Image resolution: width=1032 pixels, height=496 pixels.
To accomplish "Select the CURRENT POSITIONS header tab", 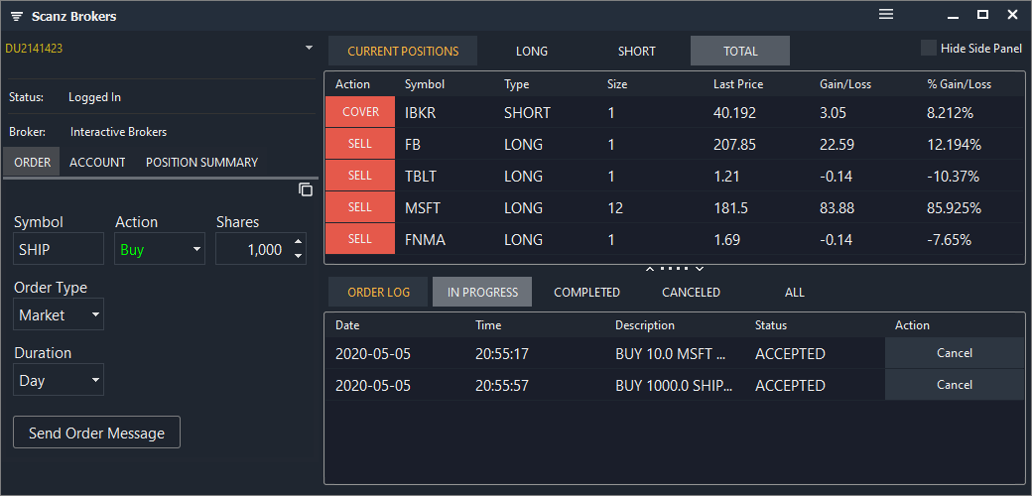I will 403,51.
